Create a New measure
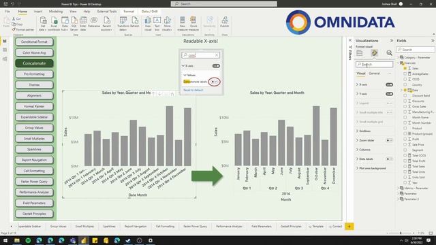Viewport: 436px width, 245px height. 183,24
